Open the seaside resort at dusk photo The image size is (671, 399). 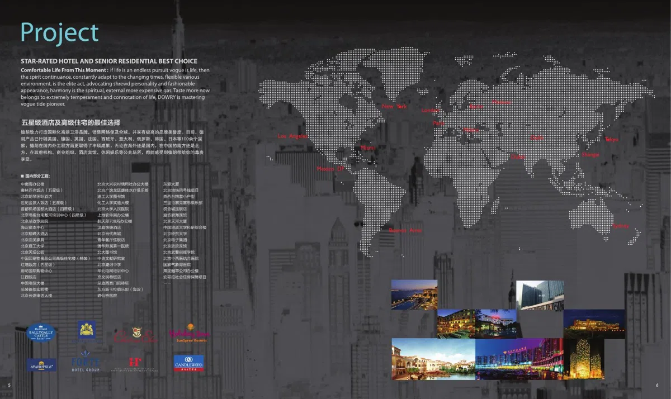click(x=414, y=294)
